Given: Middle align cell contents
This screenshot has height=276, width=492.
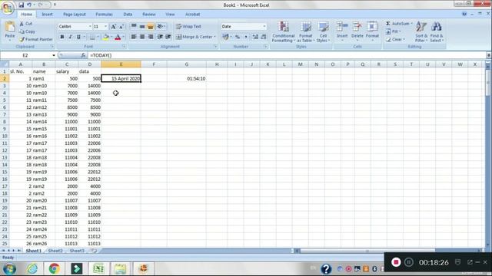Looking at the screenshot, I should (142, 27).
